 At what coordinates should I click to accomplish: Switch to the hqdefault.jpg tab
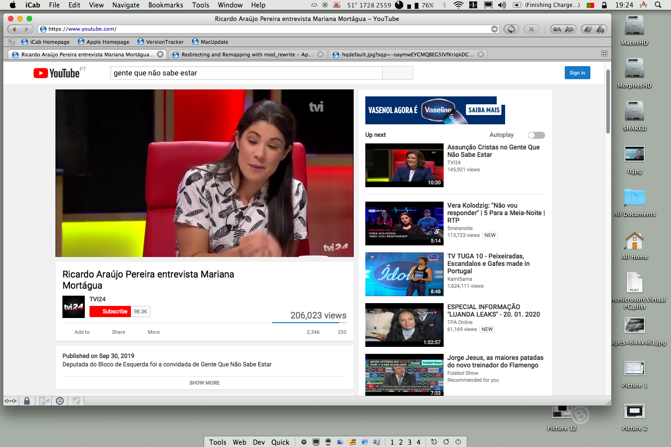[408, 54]
